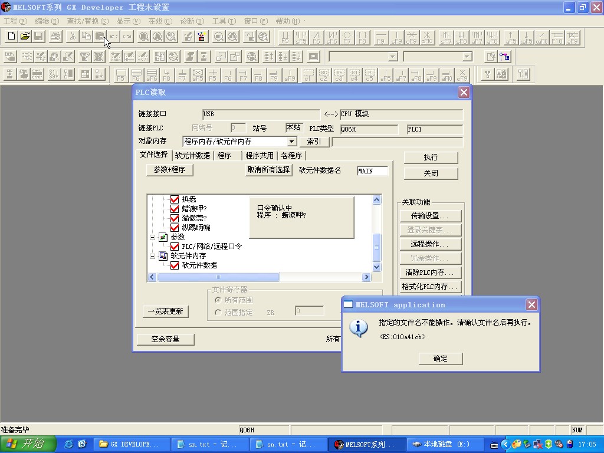Click the Cut scissors toolbar icon

point(71,37)
